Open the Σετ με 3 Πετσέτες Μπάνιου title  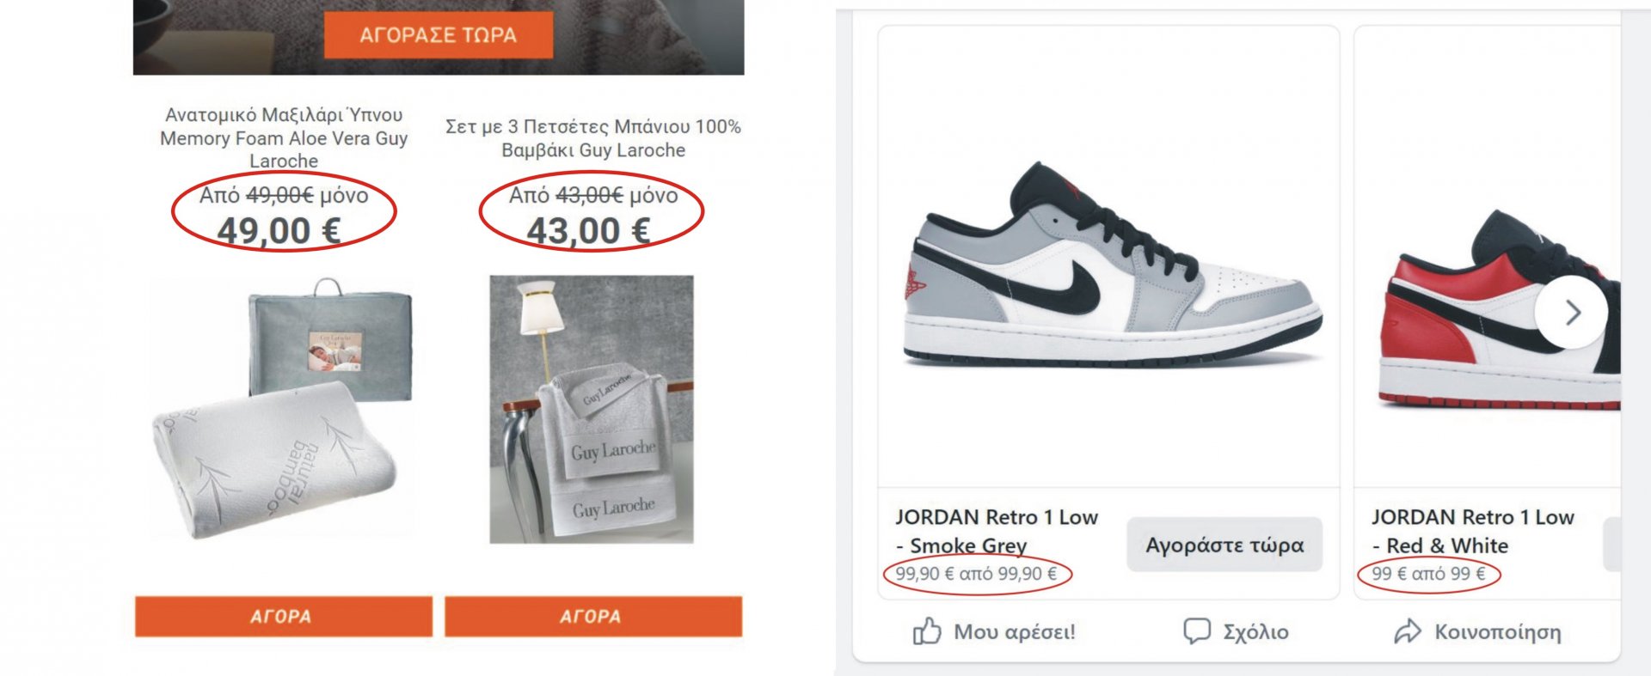click(x=592, y=138)
